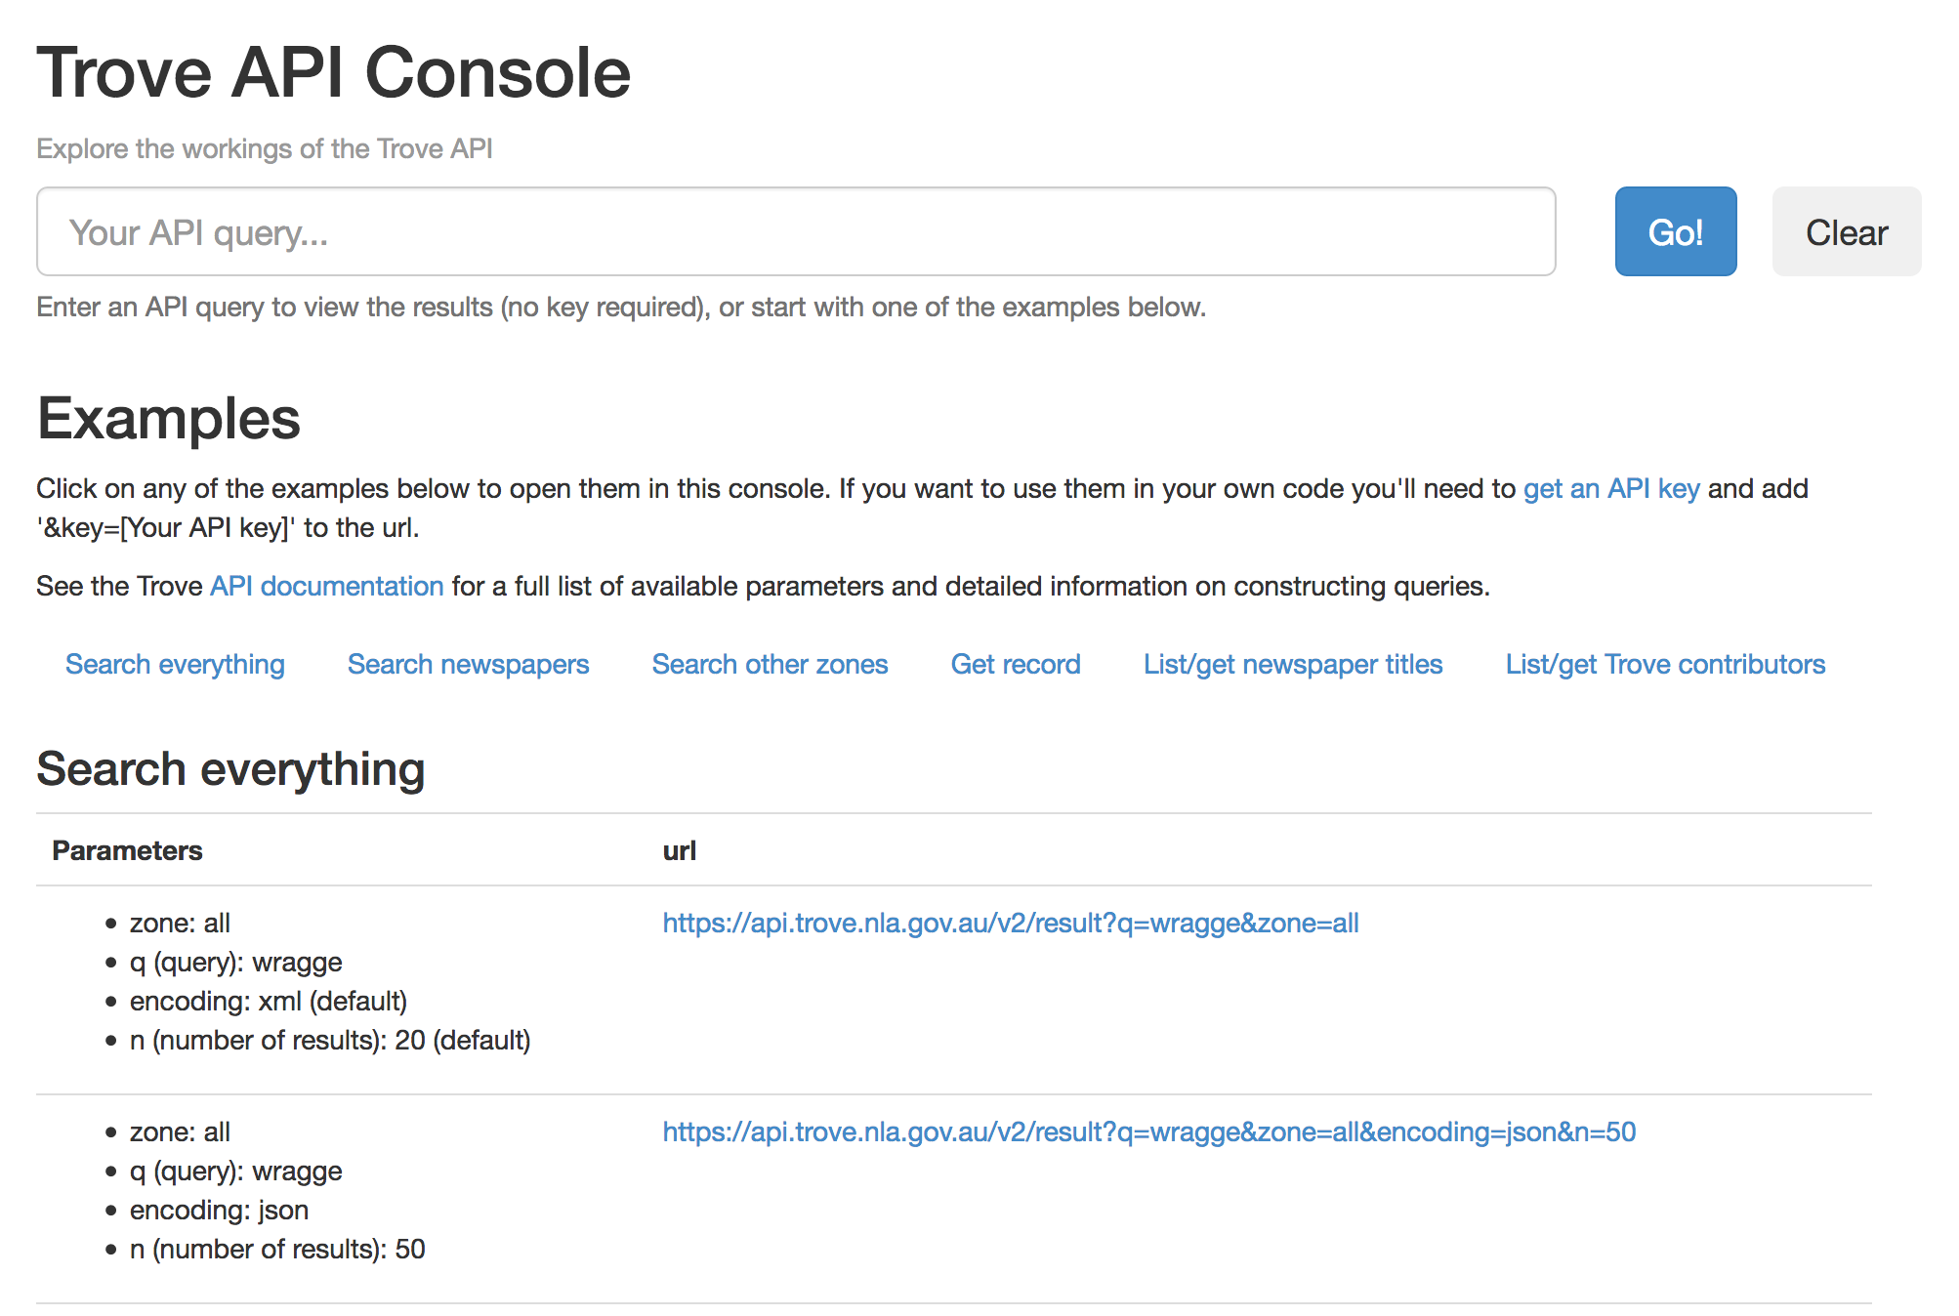1959x1316 pixels.
Task: Open the 'get an API key' link
Action: pos(1610,488)
